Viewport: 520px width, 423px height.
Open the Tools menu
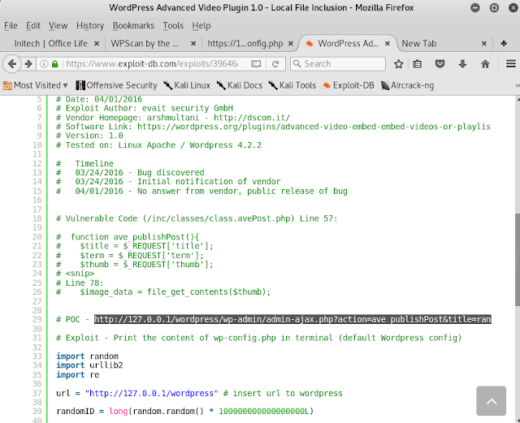[173, 25]
